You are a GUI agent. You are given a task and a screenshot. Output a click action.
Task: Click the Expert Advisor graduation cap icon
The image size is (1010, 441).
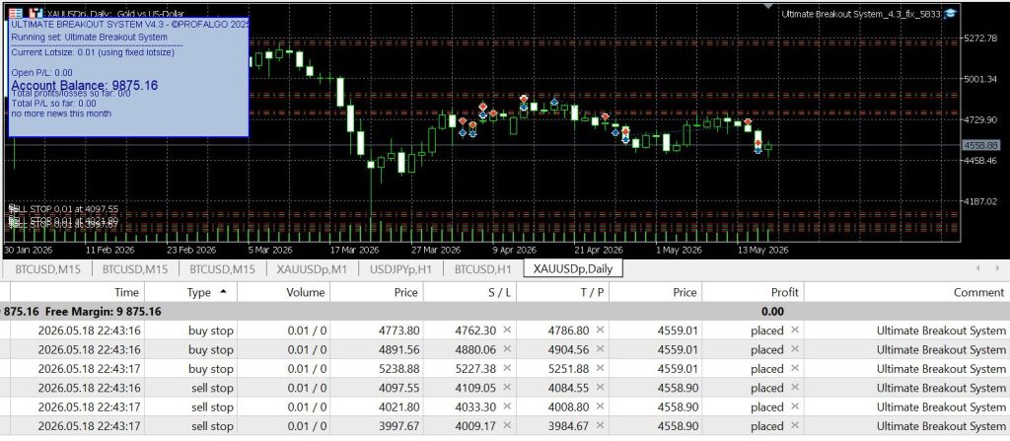[x=951, y=14]
